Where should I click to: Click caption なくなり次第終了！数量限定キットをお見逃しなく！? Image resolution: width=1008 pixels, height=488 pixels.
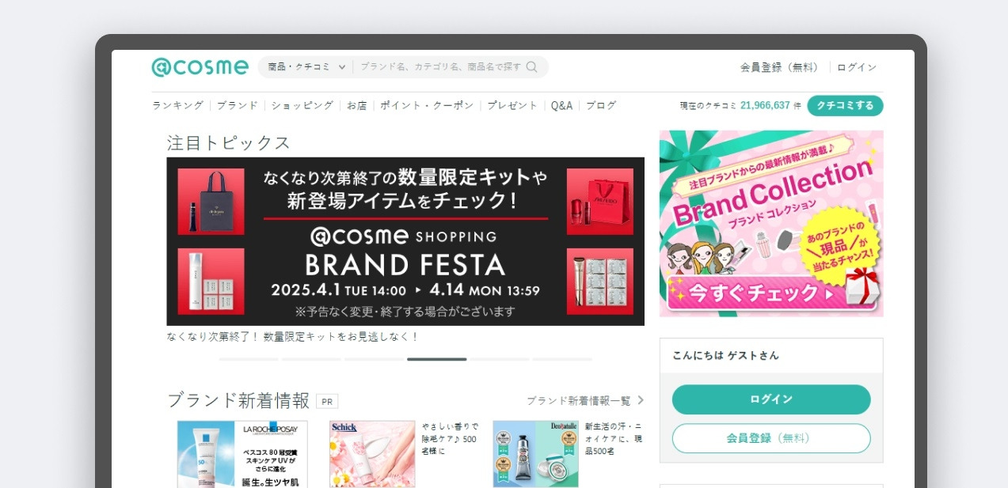tap(292, 336)
